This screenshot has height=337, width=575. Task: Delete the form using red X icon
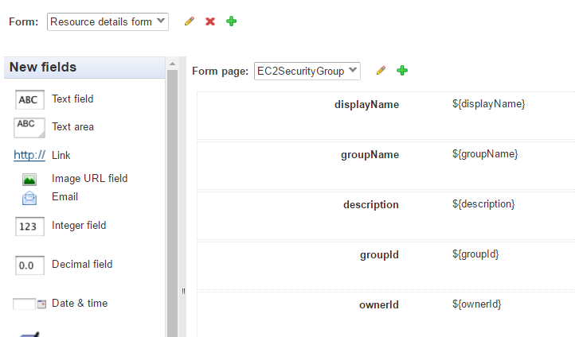pyautogui.click(x=210, y=21)
